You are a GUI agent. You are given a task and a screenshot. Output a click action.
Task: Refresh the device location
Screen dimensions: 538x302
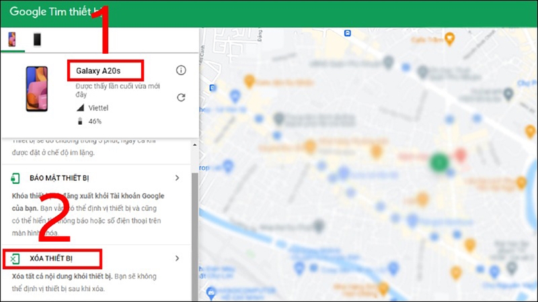181,97
